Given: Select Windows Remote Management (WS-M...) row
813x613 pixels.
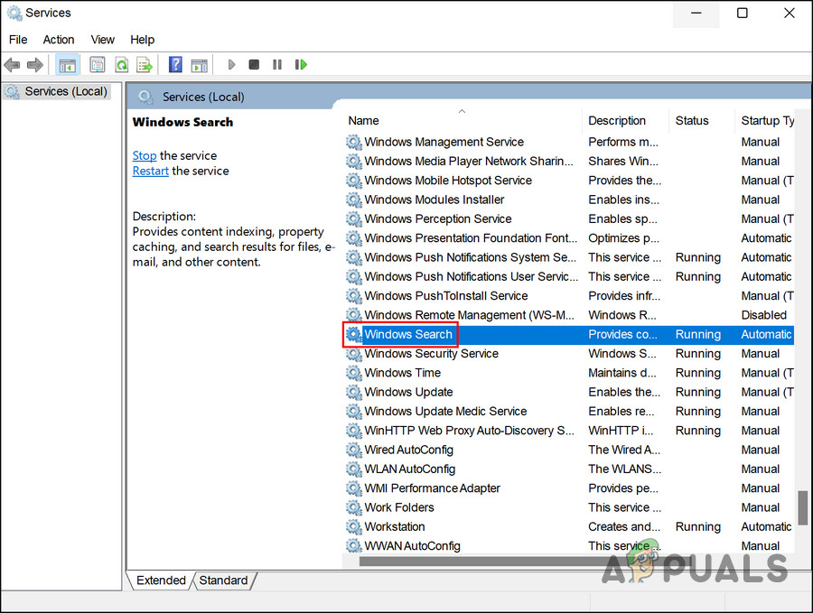Looking at the screenshot, I should coord(569,315).
